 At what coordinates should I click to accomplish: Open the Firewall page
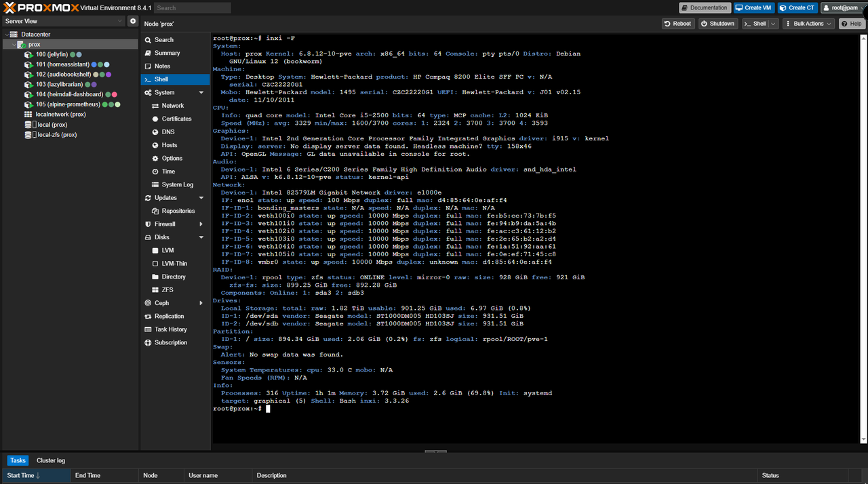pyautogui.click(x=165, y=224)
